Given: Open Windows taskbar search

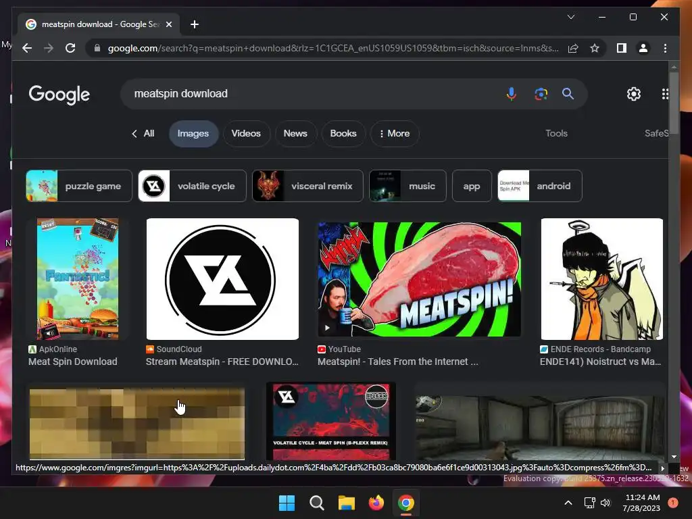Looking at the screenshot, I should [x=316, y=503].
